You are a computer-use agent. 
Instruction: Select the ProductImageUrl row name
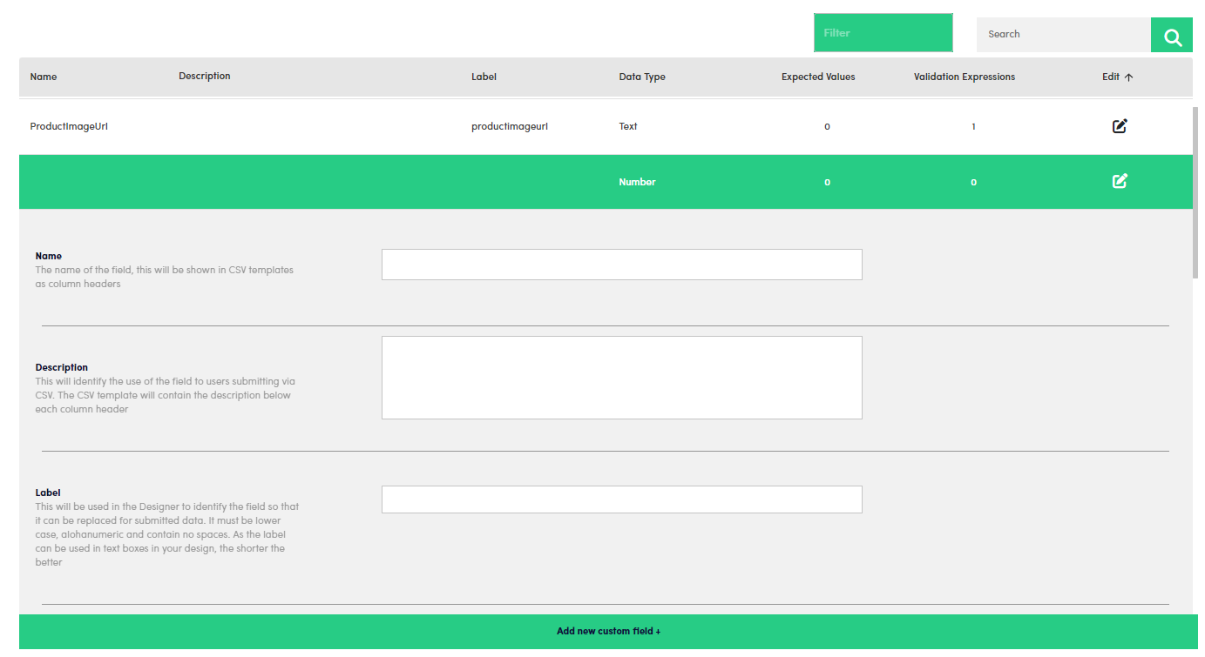point(69,127)
